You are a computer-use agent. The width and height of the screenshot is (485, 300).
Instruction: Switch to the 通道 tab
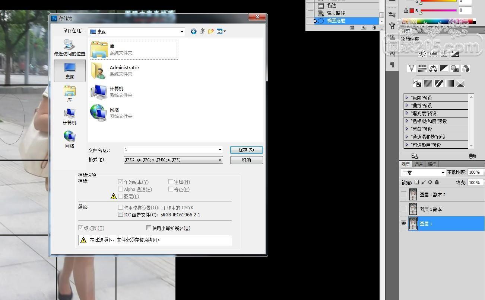tap(419, 164)
